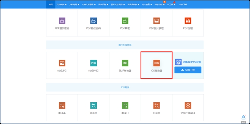Image resolution: width=250 pixels, height=124 pixels.
Task: Expand the 语音识别 dropdown menu
Action: point(103,4)
